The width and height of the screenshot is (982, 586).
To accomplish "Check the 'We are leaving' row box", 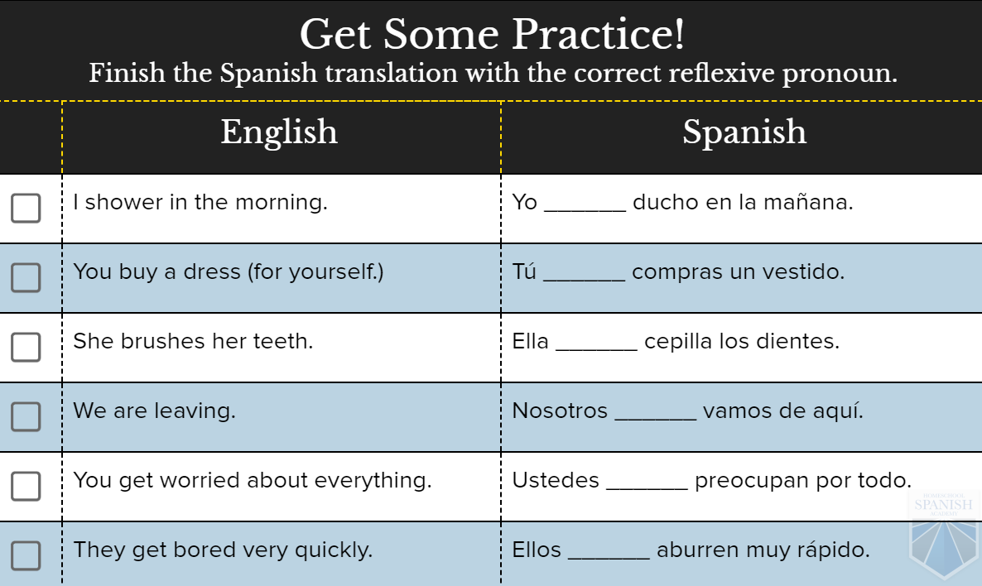I will click(26, 417).
